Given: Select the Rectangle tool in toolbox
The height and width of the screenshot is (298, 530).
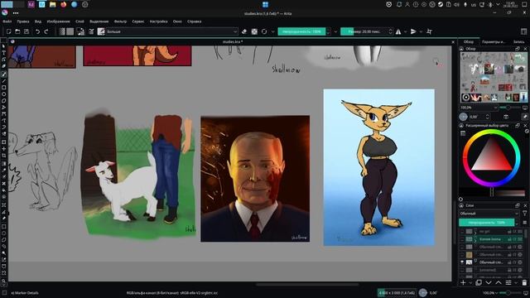Looking at the screenshot, I should 3,88.
